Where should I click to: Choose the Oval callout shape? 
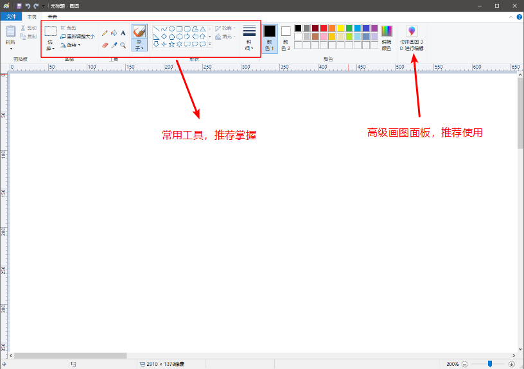coord(195,44)
